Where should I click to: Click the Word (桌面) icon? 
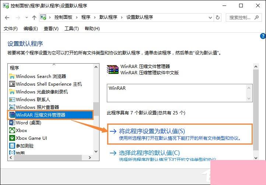12,122
